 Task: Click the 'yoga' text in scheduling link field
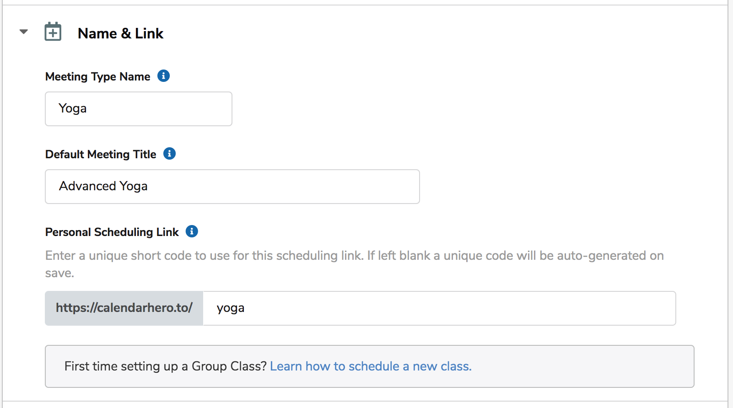pos(231,308)
